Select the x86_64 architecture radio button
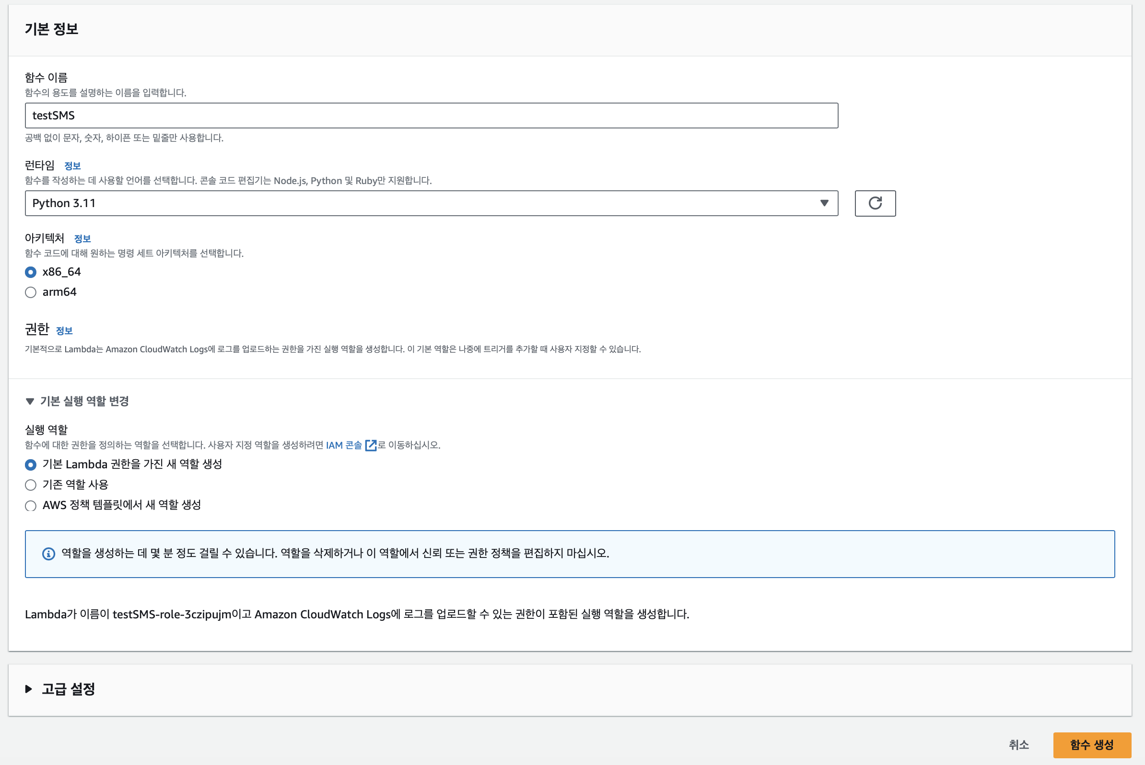The image size is (1145, 765). [31, 272]
